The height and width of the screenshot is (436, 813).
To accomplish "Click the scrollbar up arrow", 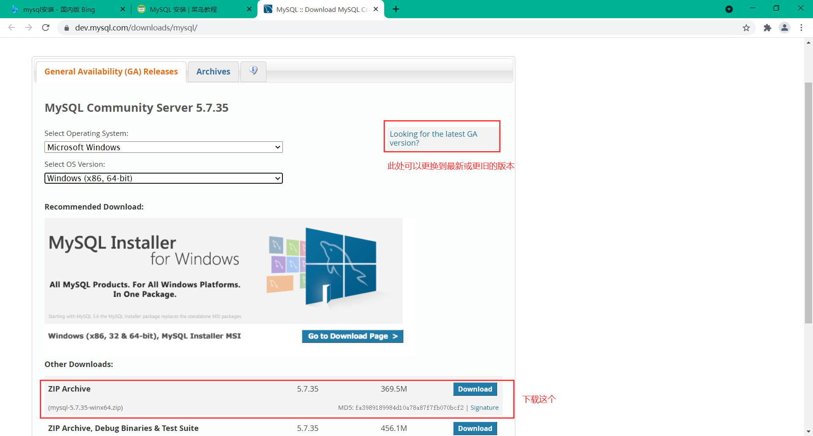I will pos(808,43).
